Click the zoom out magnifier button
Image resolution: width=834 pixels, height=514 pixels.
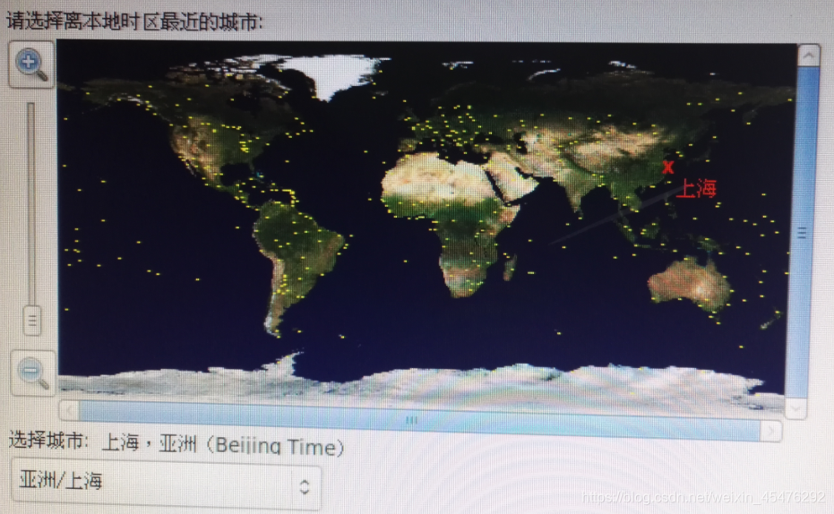click(x=33, y=373)
